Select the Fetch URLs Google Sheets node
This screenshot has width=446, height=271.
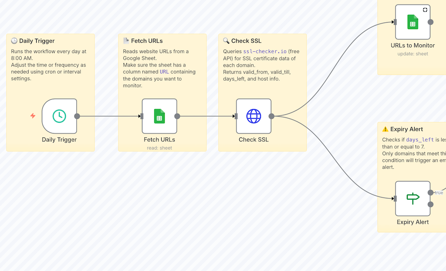[159, 116]
